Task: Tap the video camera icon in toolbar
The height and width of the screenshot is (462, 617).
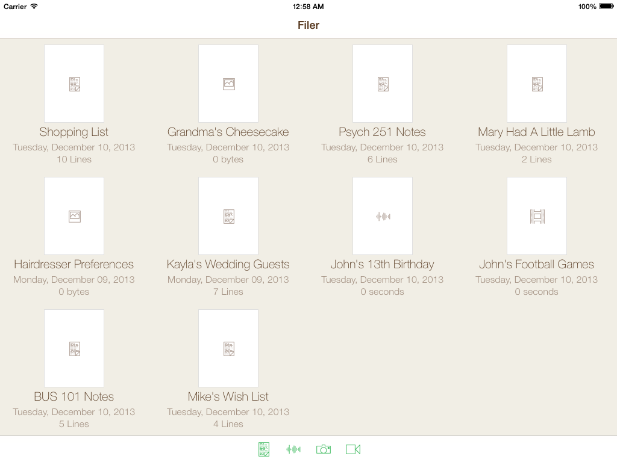Action: click(353, 449)
